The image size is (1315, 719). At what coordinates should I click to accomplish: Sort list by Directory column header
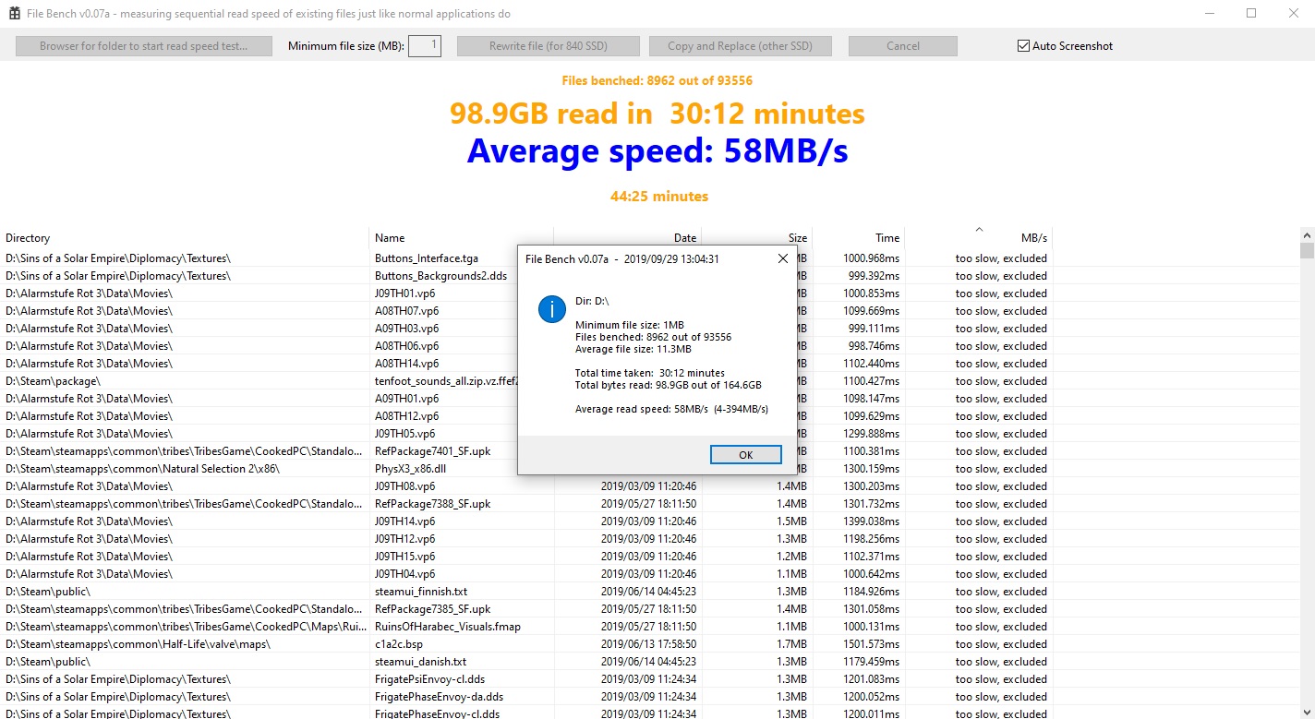coord(185,238)
